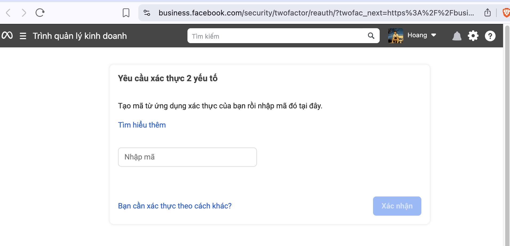The height and width of the screenshot is (246, 510).
Task: Click the Tạo mã từ ứng dụng xác thực text
Action: (220, 106)
